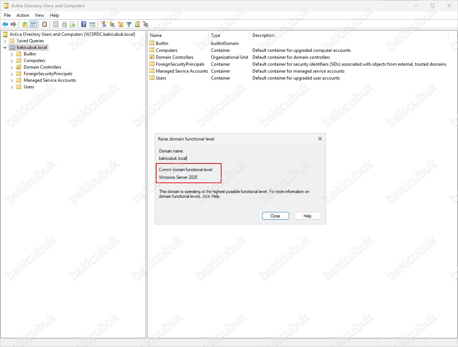Click the ForeignSecurityPrincipals folder icon in the list
The image size is (458, 347).
pos(152,64)
